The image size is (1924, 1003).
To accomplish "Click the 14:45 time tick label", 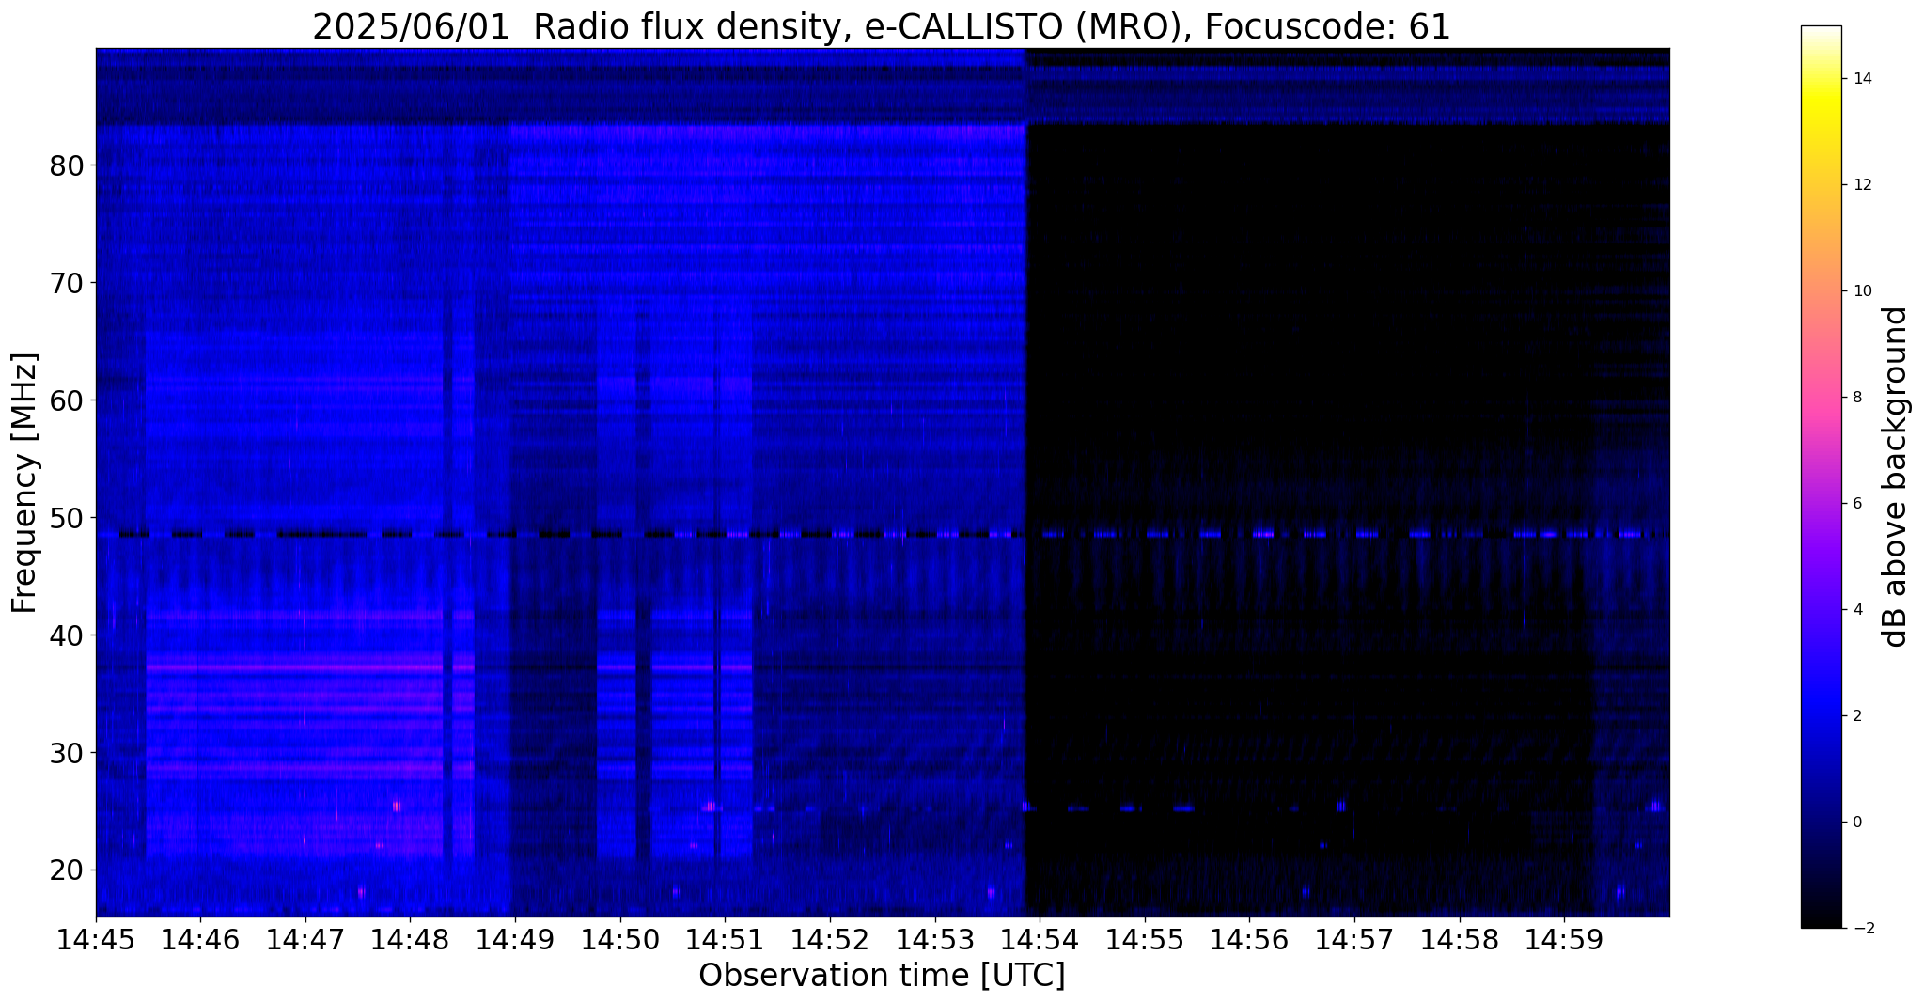I will click(x=96, y=940).
